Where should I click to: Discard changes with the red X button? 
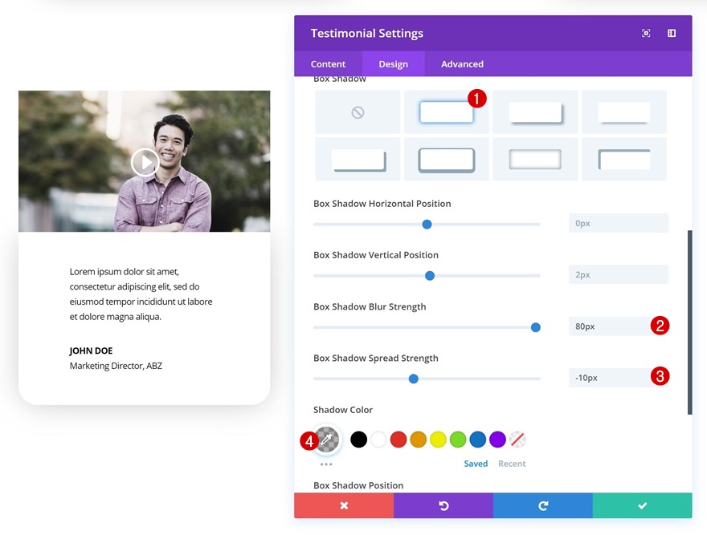344,505
